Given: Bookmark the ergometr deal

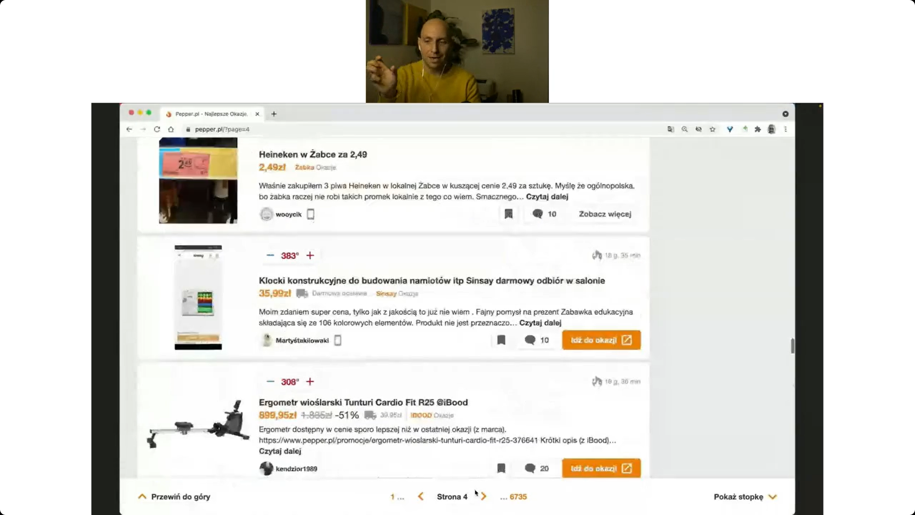Looking at the screenshot, I should click(x=501, y=468).
